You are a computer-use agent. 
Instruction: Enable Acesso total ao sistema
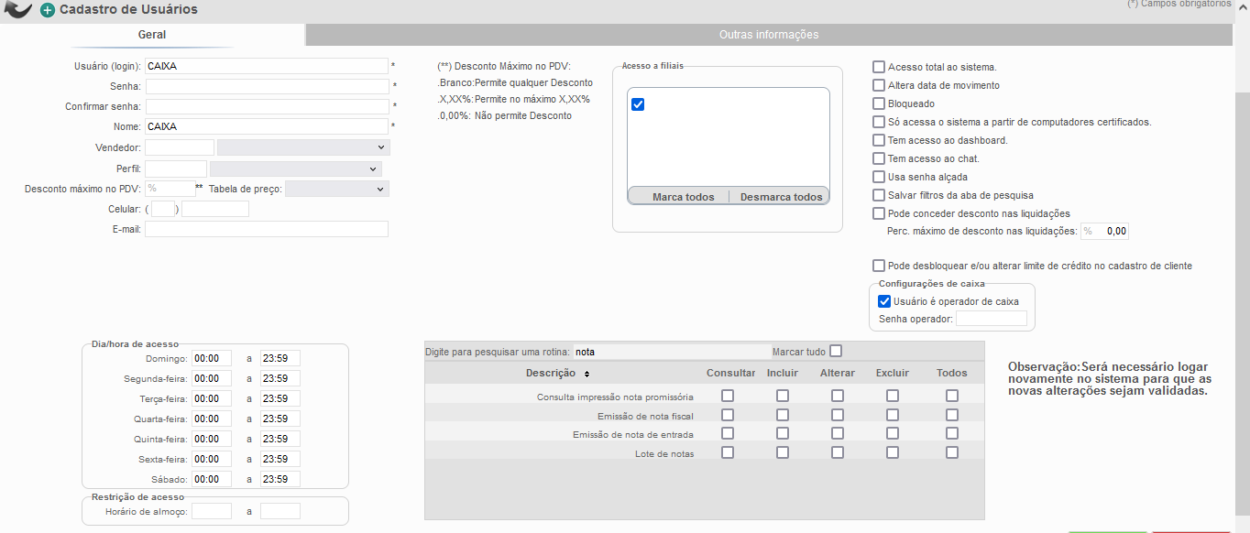879,67
